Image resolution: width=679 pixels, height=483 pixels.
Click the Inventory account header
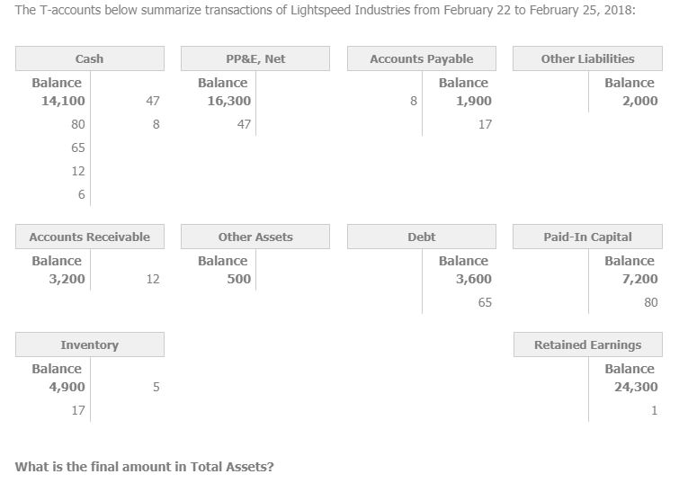(89, 345)
